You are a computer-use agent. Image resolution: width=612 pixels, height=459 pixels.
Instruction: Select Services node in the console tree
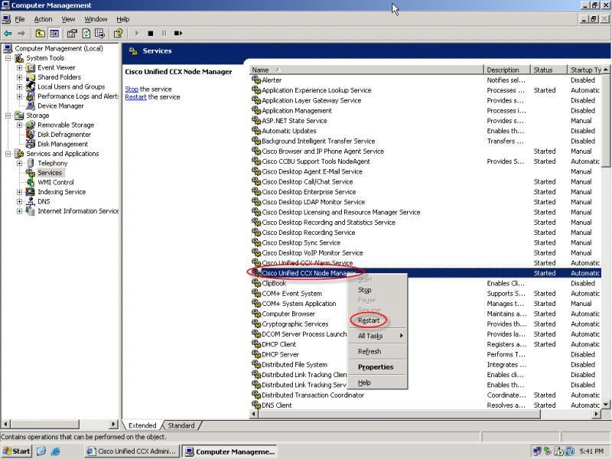coord(50,173)
